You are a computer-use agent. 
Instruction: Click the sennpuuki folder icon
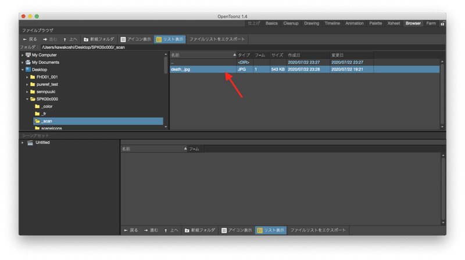click(x=33, y=92)
